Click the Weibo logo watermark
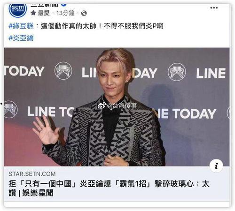The image size is (235, 211). click(x=101, y=106)
